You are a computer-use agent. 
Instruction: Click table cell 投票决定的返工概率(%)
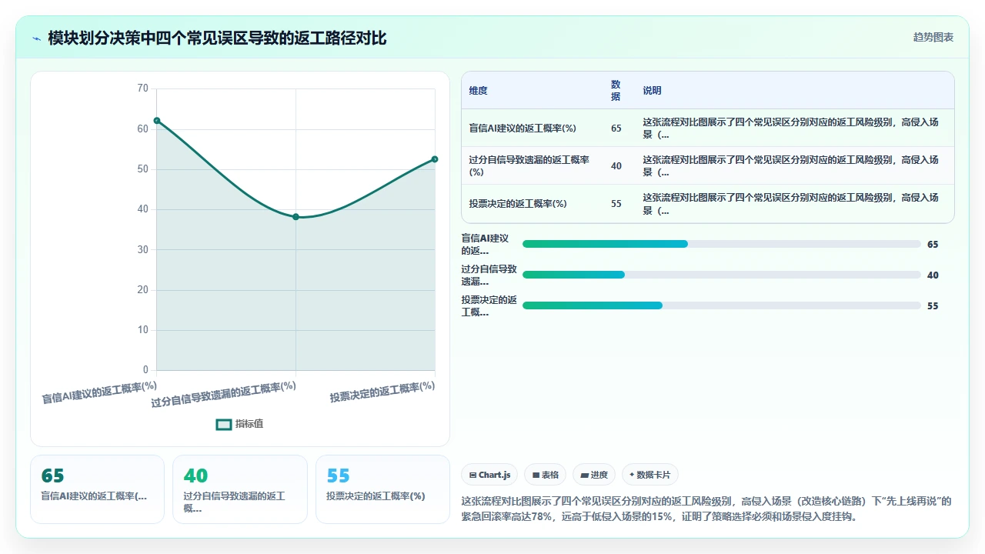(518, 203)
